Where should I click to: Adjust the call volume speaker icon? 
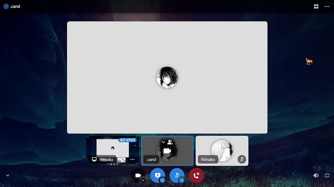click(x=316, y=176)
